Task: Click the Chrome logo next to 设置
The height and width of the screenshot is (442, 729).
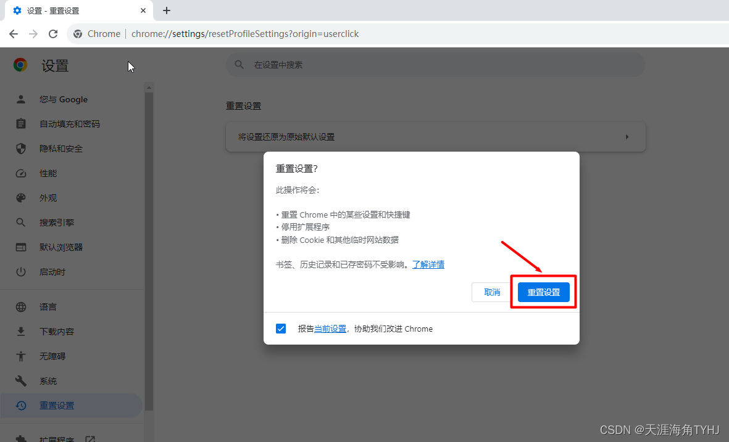Action: (20, 65)
